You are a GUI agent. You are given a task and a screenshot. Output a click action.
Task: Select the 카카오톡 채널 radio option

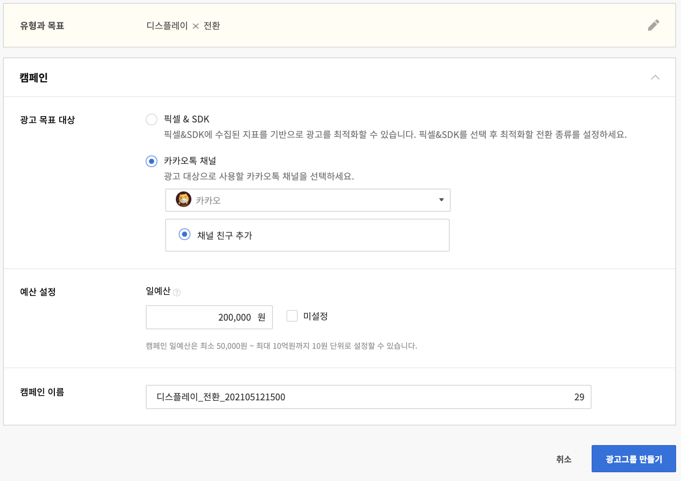click(x=152, y=161)
